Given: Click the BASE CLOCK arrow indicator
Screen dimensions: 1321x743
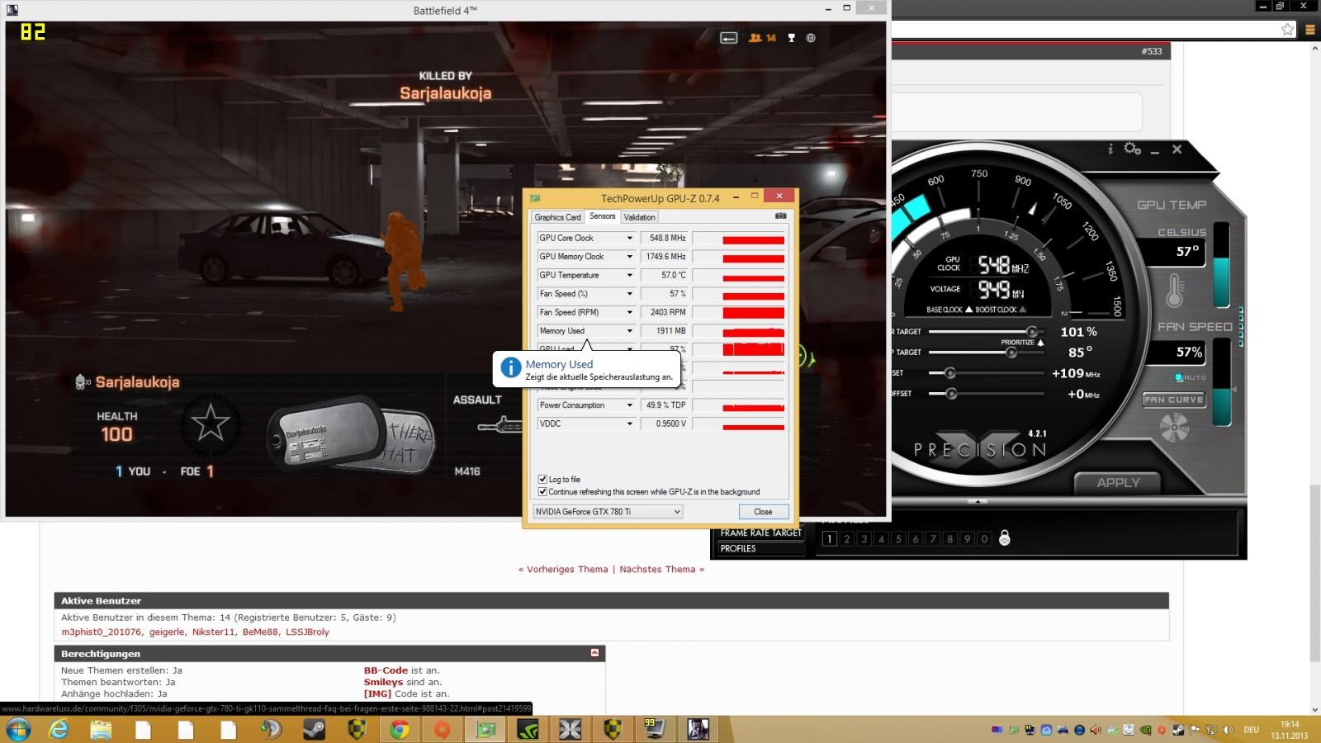Looking at the screenshot, I should pos(969,310).
